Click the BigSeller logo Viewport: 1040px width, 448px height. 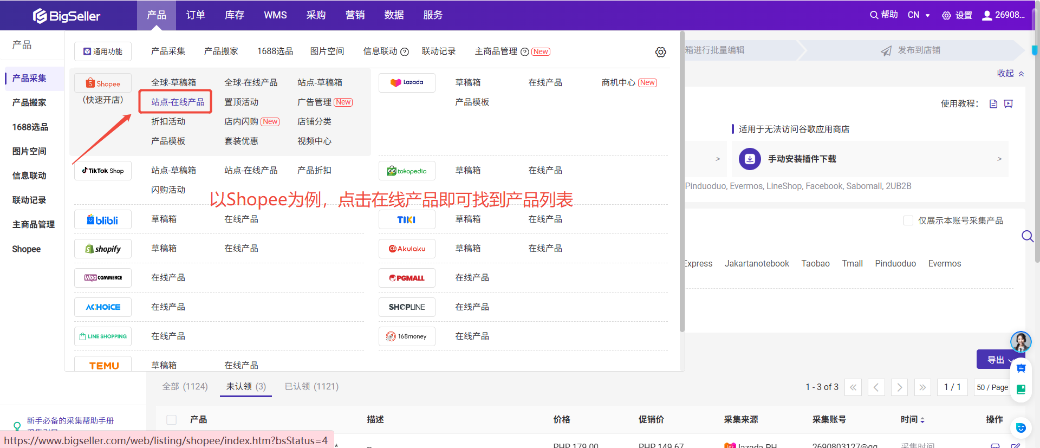click(67, 16)
